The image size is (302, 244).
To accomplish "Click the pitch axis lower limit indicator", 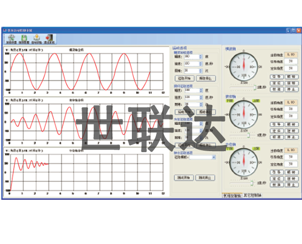I will (x=230, y=101).
